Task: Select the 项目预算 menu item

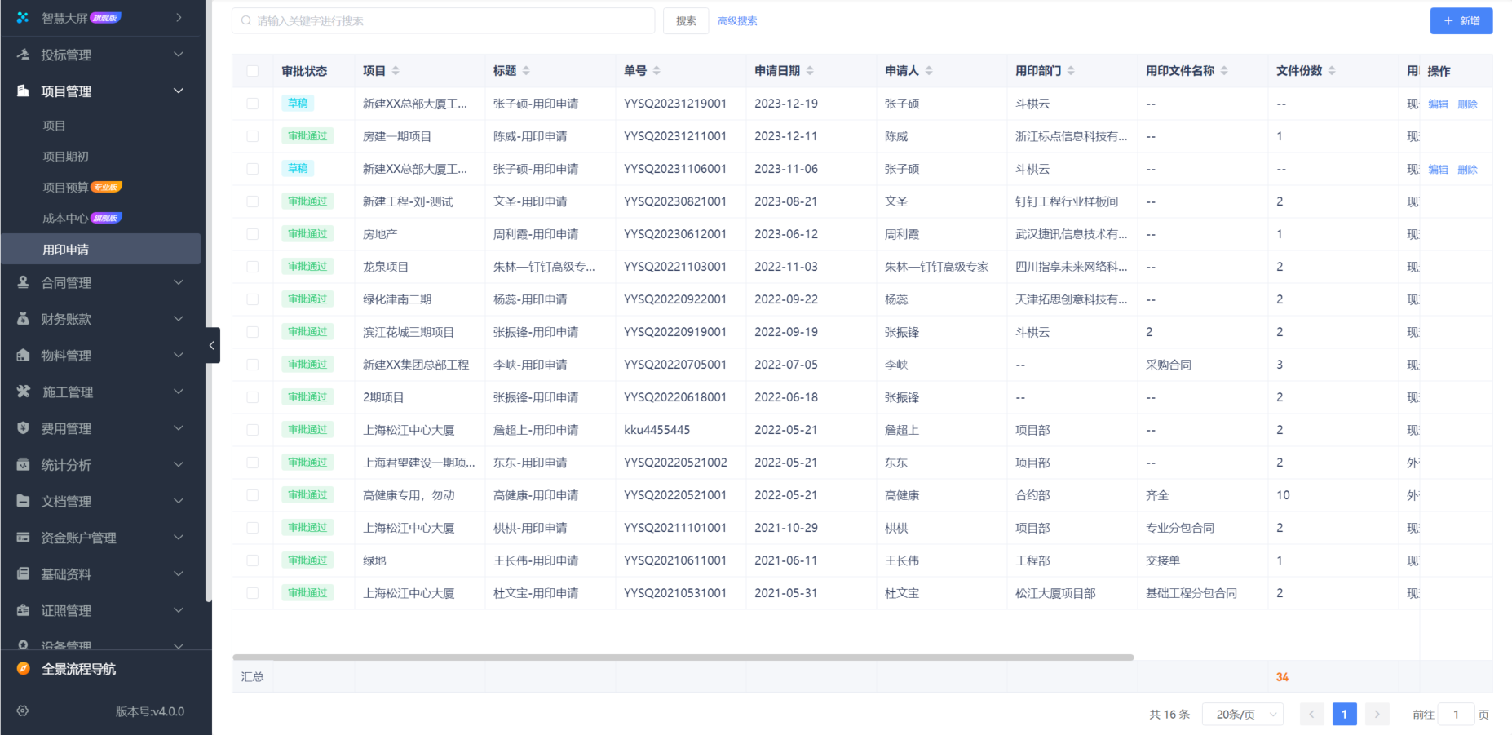Action: click(x=65, y=187)
